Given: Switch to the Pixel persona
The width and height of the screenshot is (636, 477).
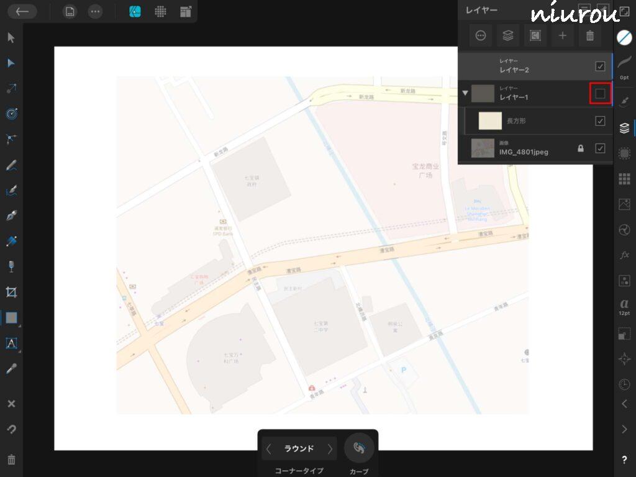Looking at the screenshot, I should (x=160, y=12).
